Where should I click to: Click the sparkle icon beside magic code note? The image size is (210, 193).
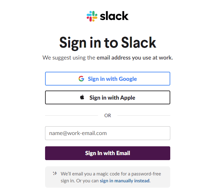(55, 173)
